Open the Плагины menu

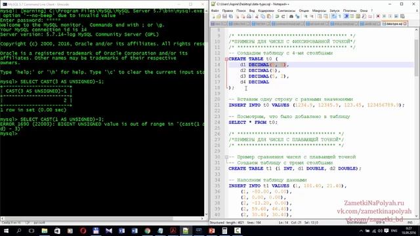(x=350, y=10)
